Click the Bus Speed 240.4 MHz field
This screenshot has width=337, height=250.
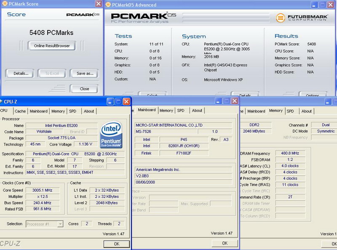tap(43, 203)
